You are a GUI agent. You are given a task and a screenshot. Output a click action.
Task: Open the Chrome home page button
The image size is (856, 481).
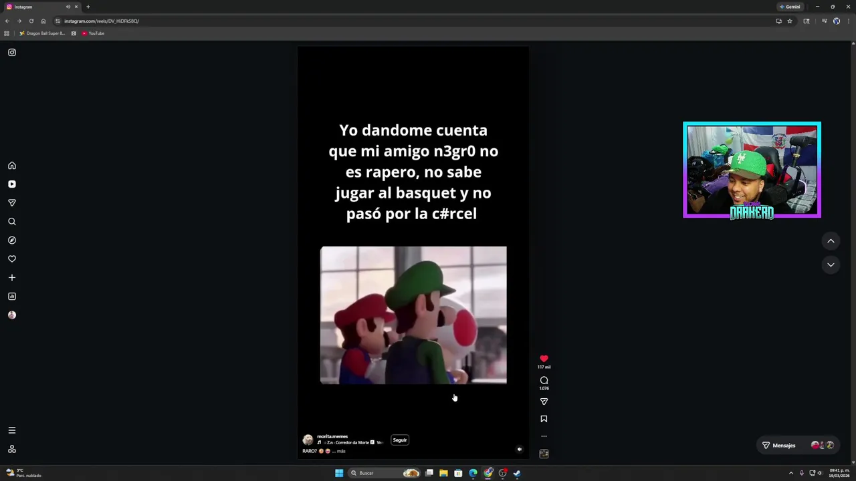pos(43,21)
